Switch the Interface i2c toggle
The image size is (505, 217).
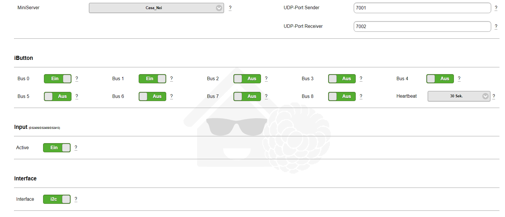[x=57, y=199]
